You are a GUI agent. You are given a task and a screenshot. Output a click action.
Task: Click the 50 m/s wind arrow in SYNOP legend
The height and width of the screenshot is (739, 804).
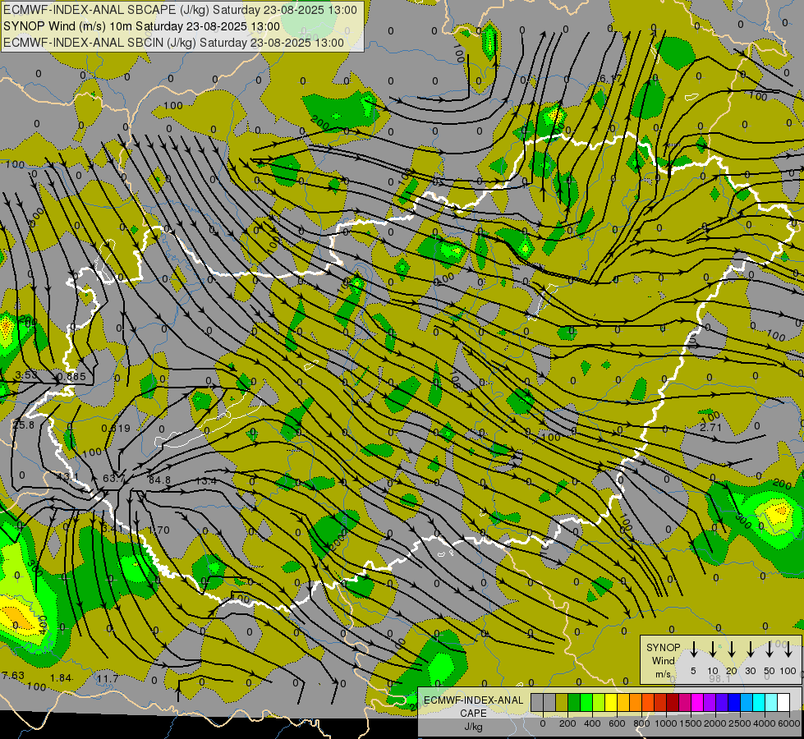point(770,649)
